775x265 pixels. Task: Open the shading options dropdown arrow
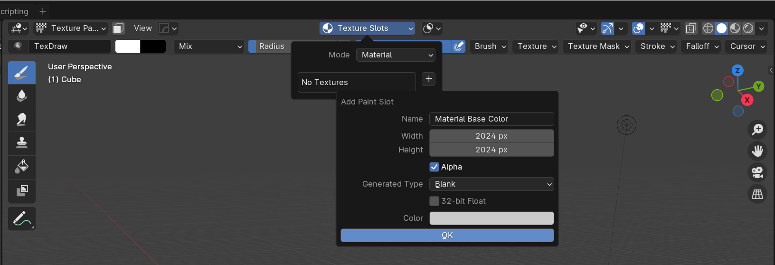pos(762,28)
